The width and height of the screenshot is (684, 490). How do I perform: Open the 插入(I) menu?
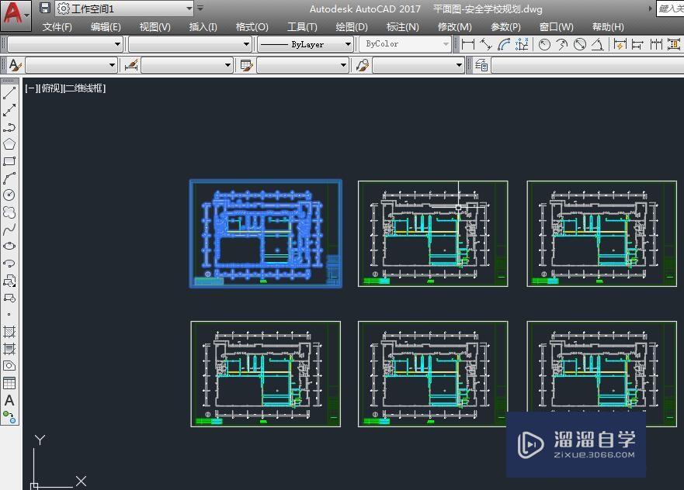pyautogui.click(x=203, y=27)
